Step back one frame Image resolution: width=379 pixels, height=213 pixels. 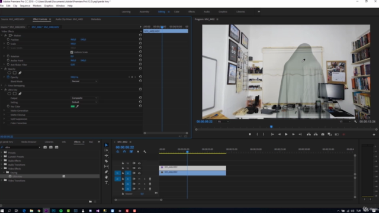point(280,134)
